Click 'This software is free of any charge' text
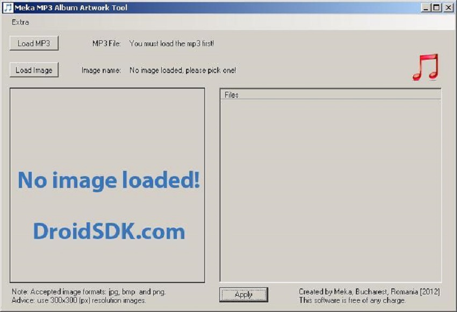 (x=352, y=300)
